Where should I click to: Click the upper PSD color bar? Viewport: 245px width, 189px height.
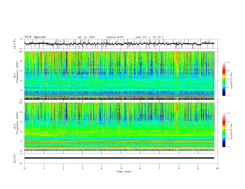tap(224, 79)
